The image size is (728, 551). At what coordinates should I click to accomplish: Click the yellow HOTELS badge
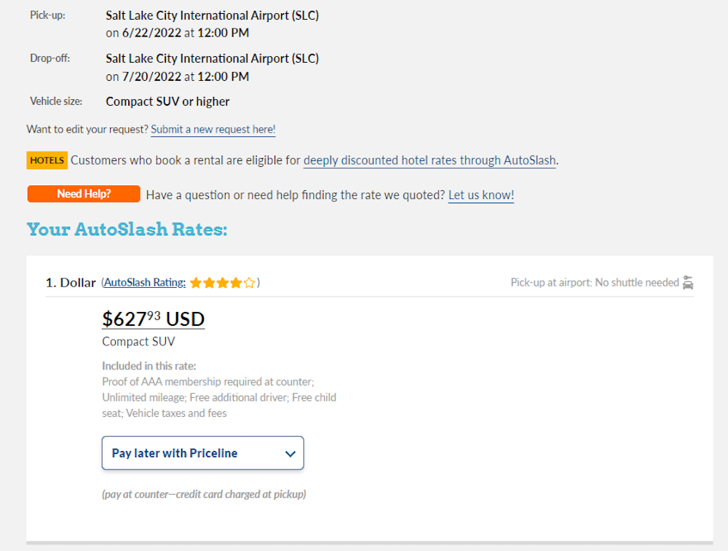pyautogui.click(x=47, y=160)
